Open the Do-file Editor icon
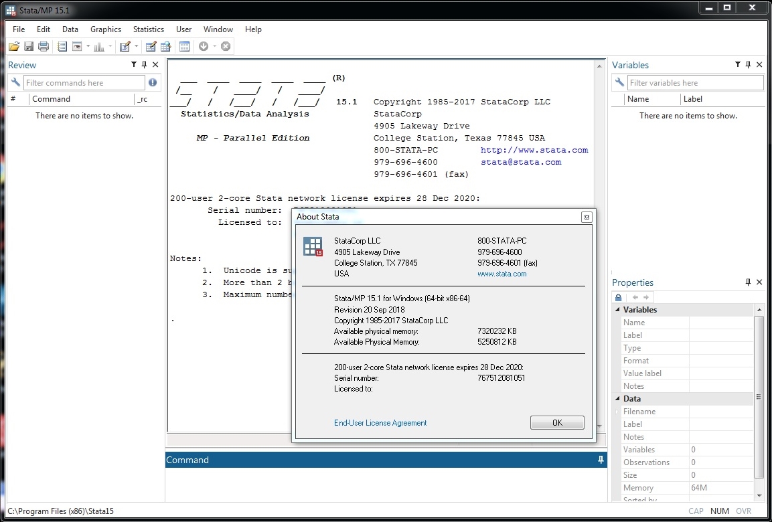This screenshot has width=772, height=522. pyautogui.click(x=125, y=47)
